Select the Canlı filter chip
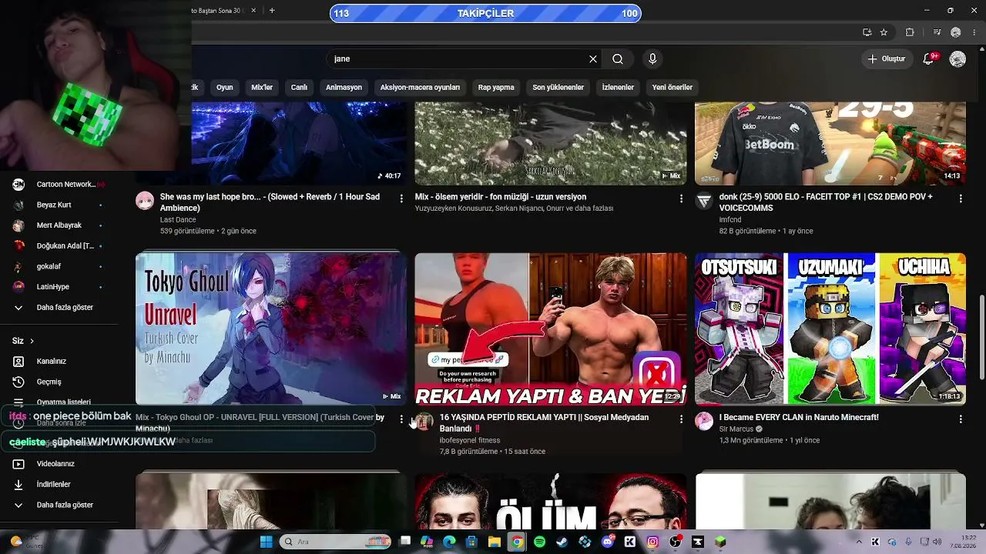This screenshot has width=986, height=554. pos(299,88)
